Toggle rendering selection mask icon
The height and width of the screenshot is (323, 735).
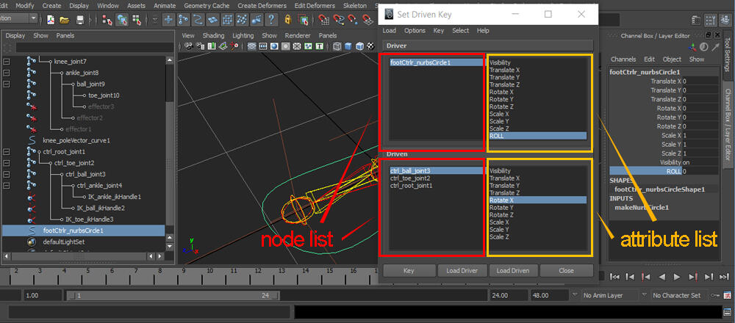256,19
